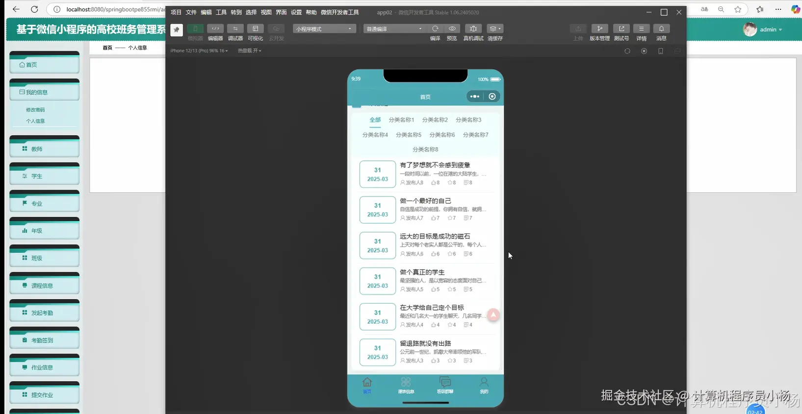Open the article 有了梦想就不会感到疲惫

pos(435,165)
